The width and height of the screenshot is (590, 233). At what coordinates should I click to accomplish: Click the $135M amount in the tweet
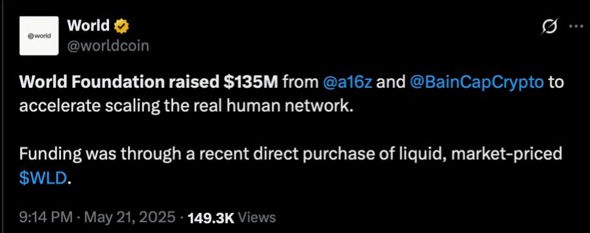[x=249, y=83]
